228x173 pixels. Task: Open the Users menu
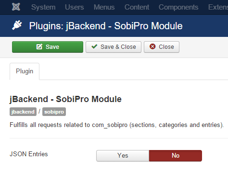pyautogui.click(x=75, y=7)
